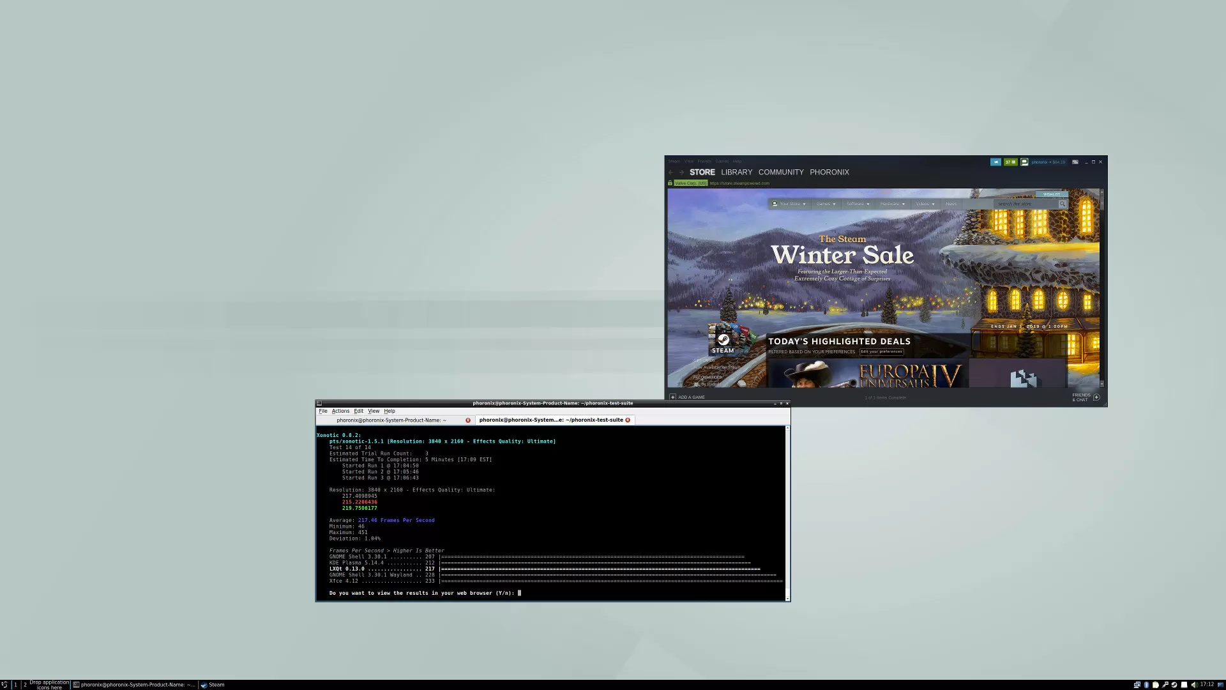Open the terminal Help menu
This screenshot has height=690, width=1226.
[x=390, y=411]
